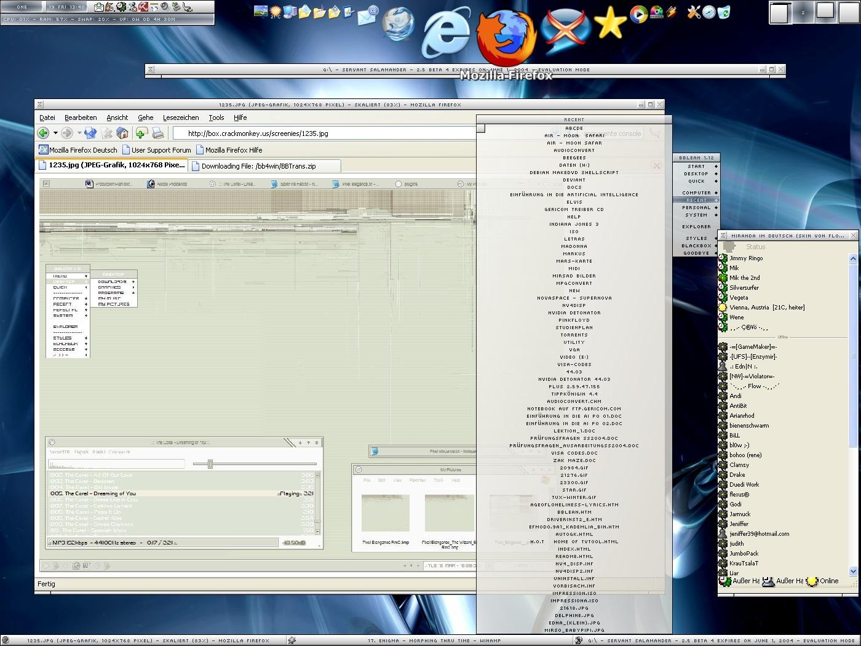Switch to Downloading File BBTrans.zip tab
861x646 pixels.
click(264, 166)
